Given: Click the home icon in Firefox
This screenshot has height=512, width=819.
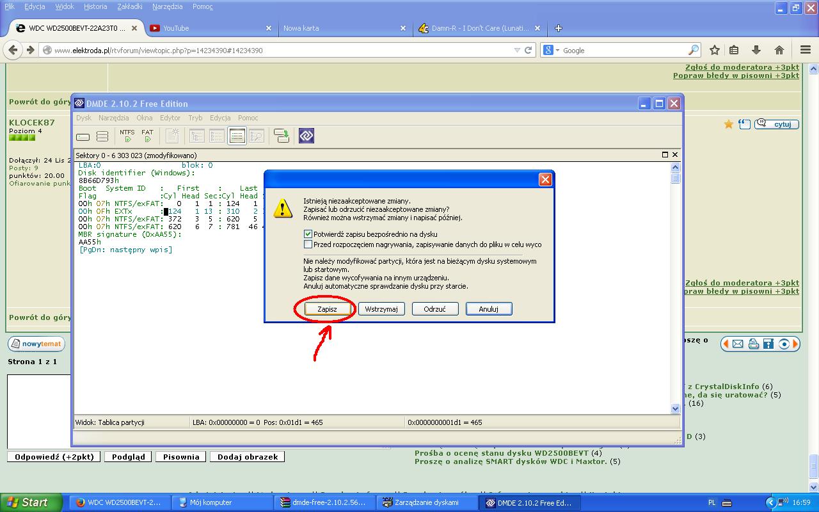Looking at the screenshot, I should pos(779,50).
